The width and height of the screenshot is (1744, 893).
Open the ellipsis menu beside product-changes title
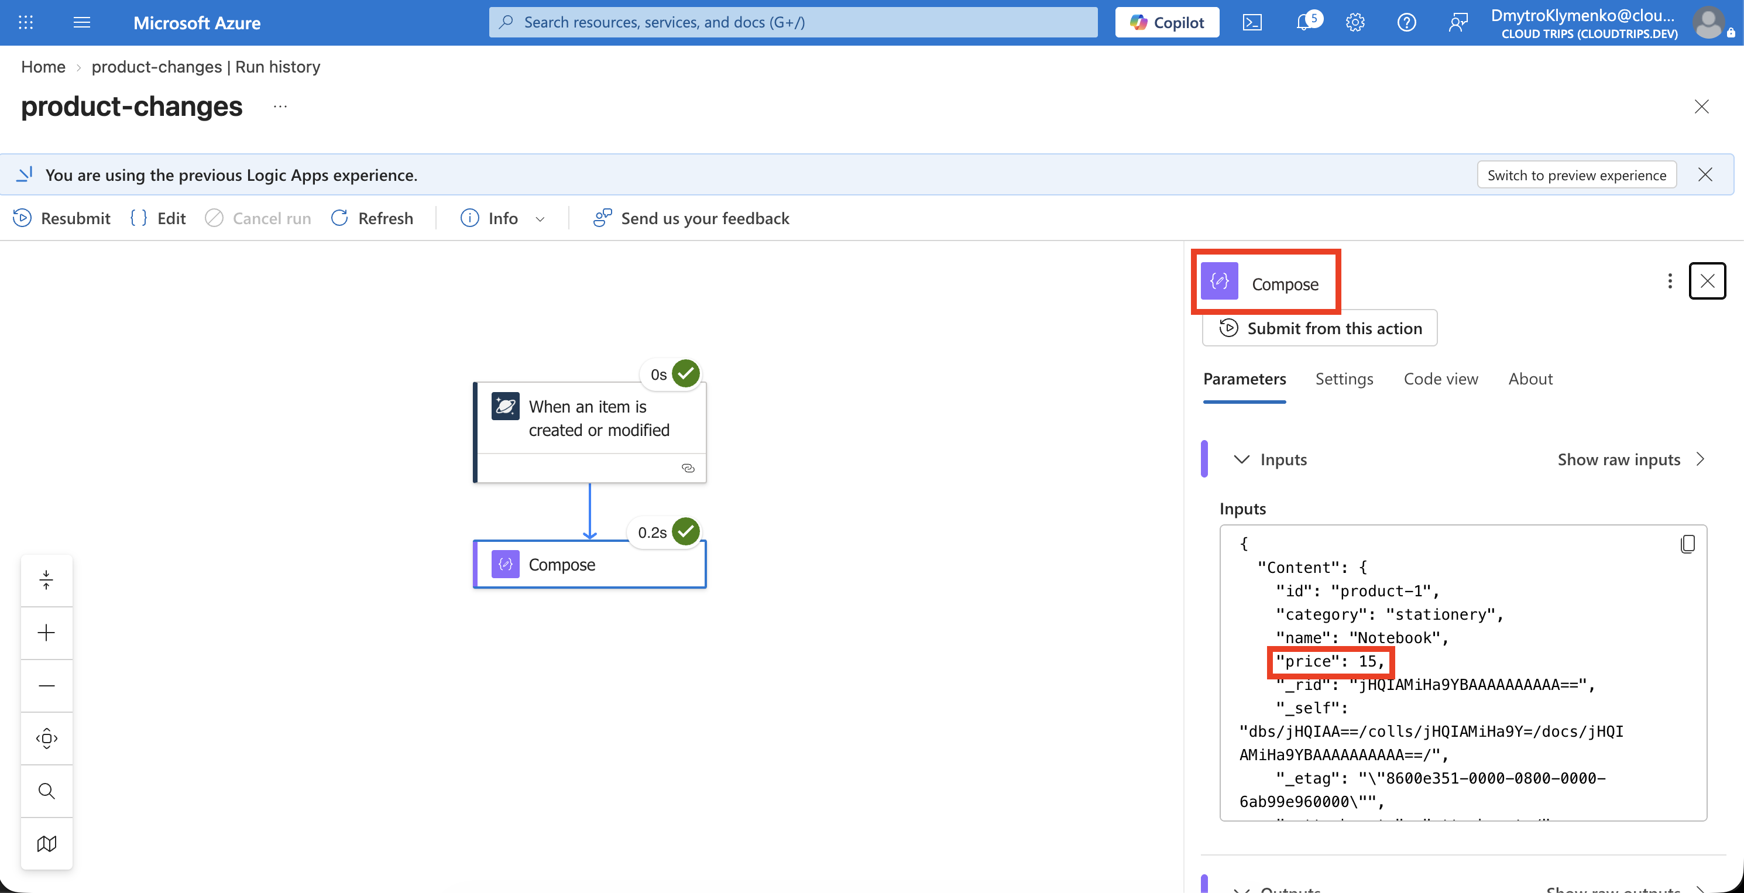280,107
